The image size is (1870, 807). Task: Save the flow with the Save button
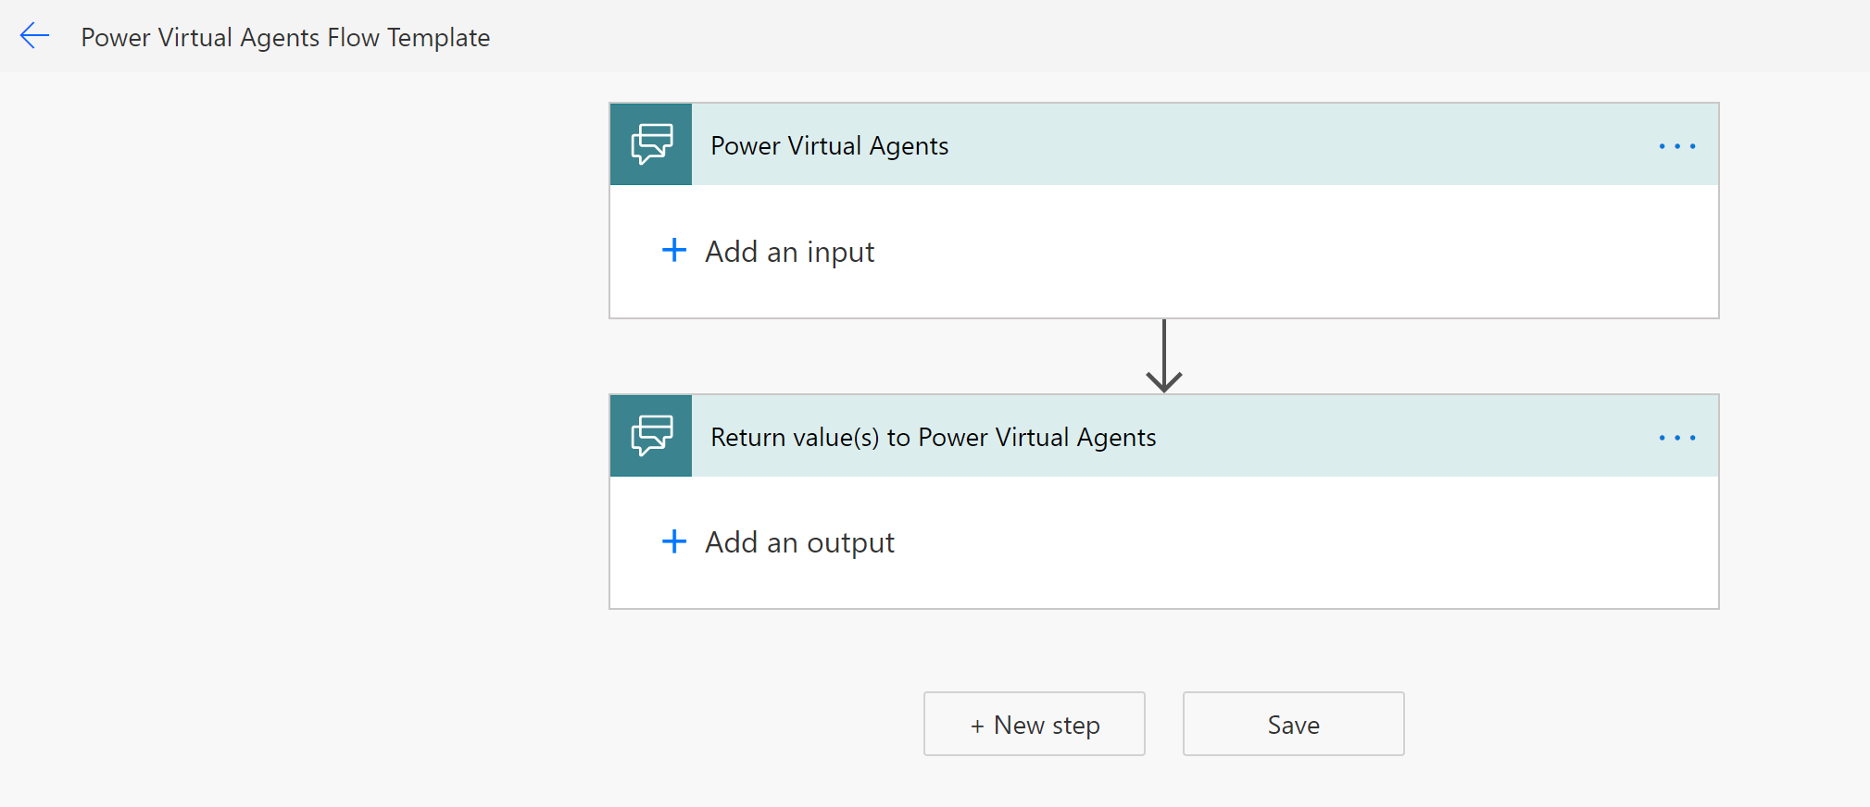pyautogui.click(x=1293, y=725)
